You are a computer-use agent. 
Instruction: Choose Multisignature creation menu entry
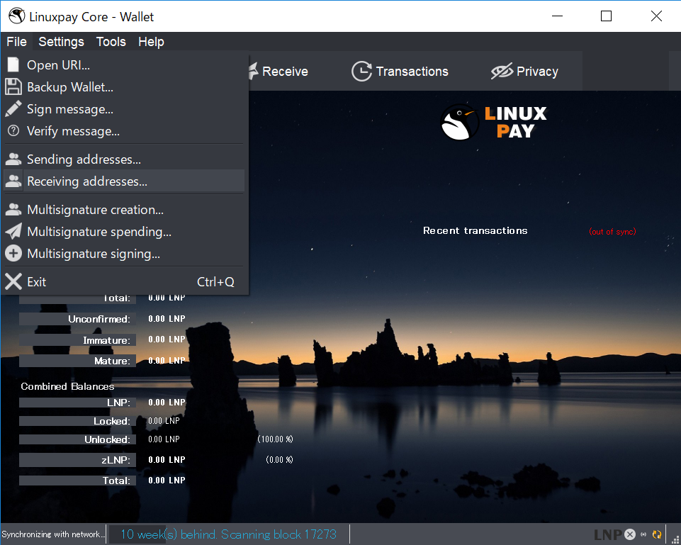tap(95, 210)
